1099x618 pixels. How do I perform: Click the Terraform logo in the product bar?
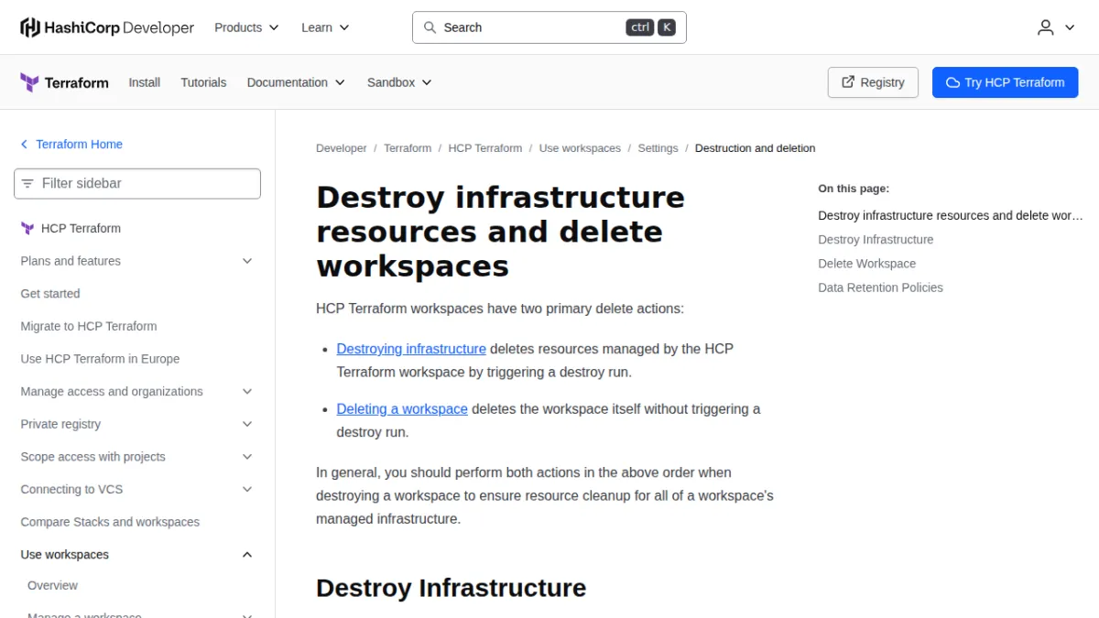pos(64,82)
